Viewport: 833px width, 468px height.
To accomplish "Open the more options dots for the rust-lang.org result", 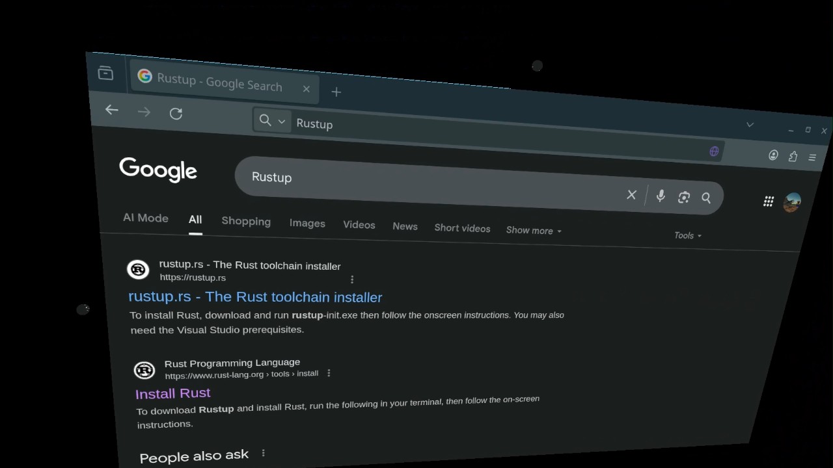I will [329, 373].
